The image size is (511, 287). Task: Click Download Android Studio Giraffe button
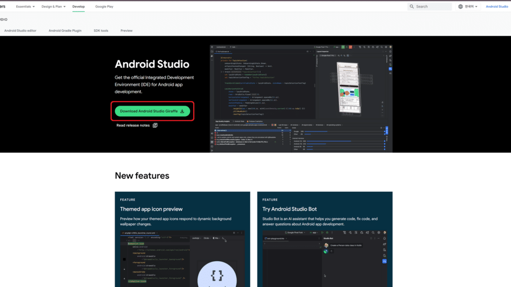coord(152,111)
